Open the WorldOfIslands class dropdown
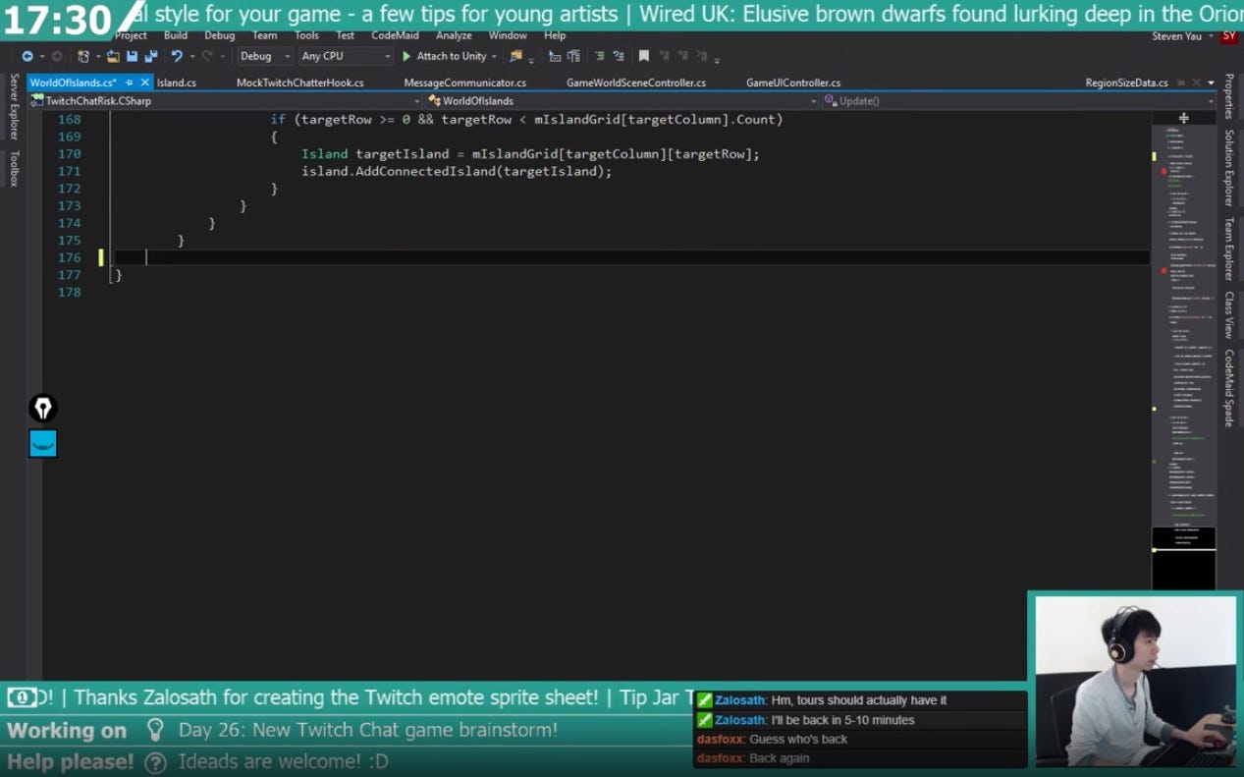Viewport: 1244px width, 777px height. (622, 100)
